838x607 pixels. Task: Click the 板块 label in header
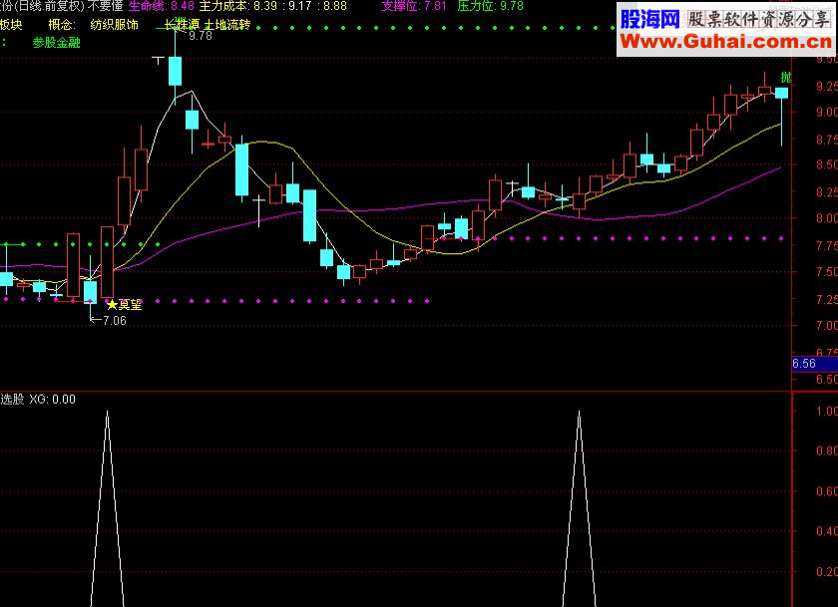pyautogui.click(x=11, y=25)
